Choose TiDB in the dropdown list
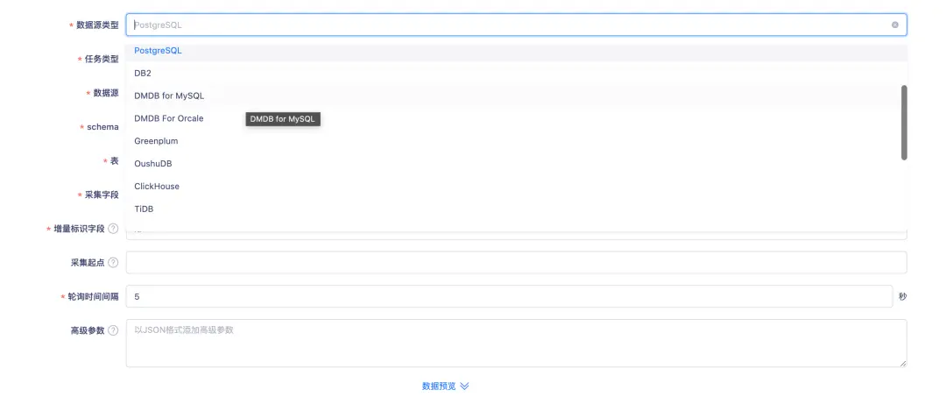The height and width of the screenshot is (411, 946). (x=517, y=209)
